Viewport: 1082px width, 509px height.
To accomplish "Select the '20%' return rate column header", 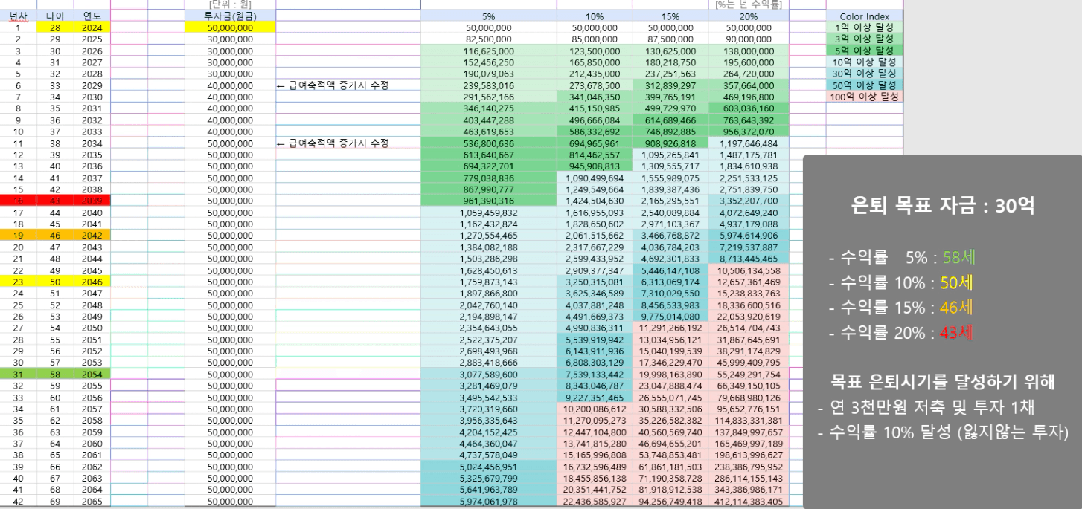I will [747, 16].
